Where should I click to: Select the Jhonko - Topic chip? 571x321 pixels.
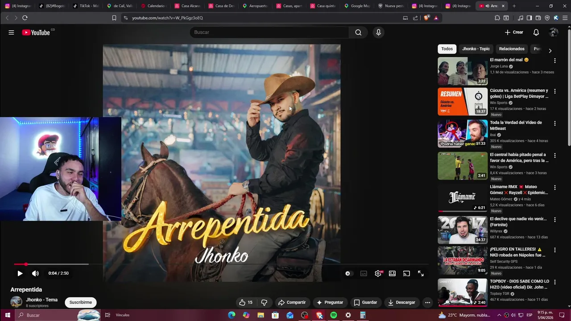coord(476,49)
